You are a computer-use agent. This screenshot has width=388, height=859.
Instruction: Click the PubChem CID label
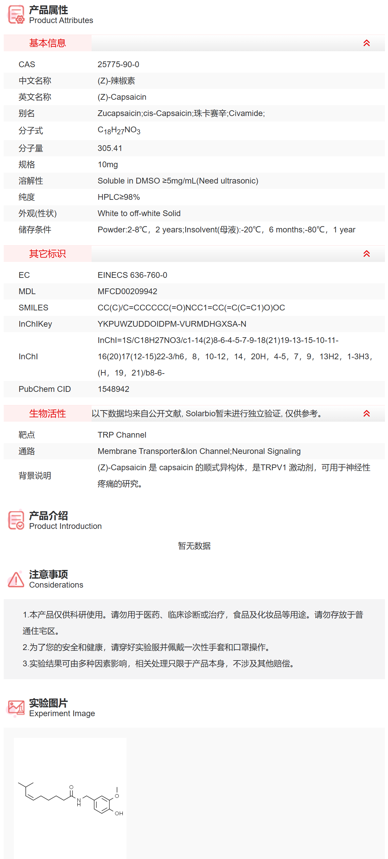[45, 389]
